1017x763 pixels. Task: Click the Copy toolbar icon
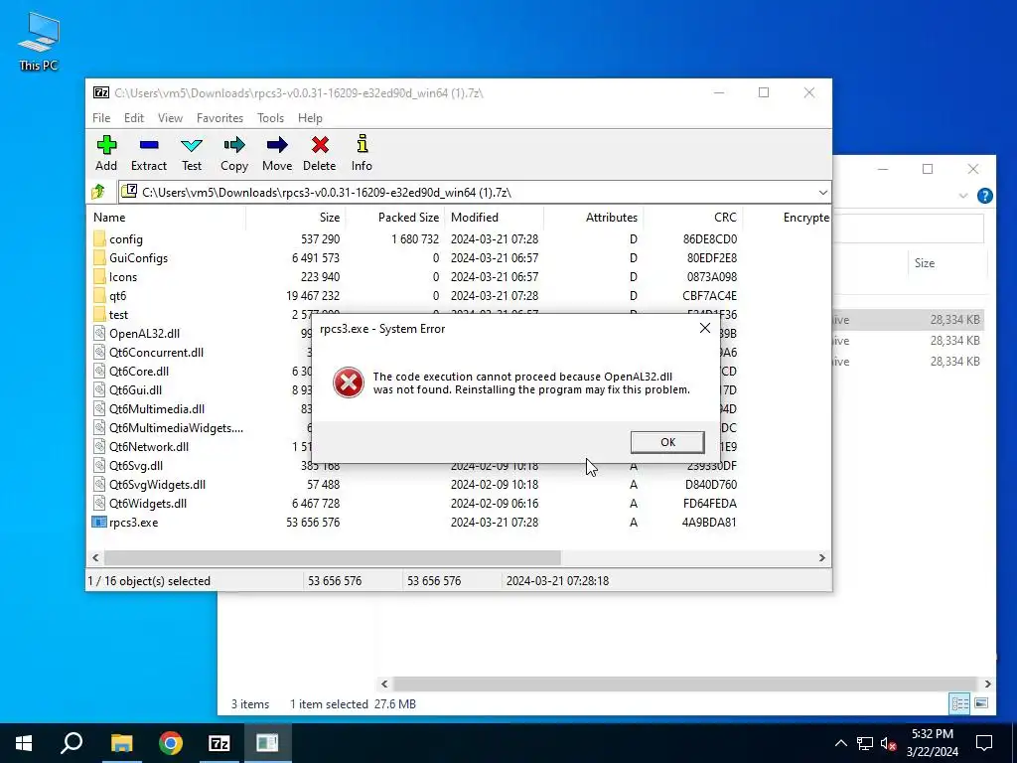click(x=234, y=145)
